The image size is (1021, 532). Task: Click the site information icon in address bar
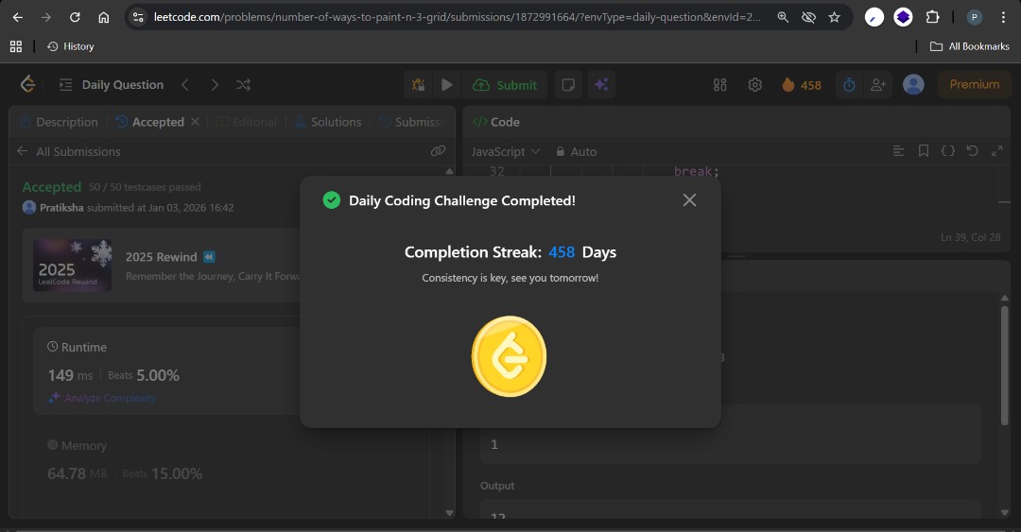pyautogui.click(x=138, y=17)
